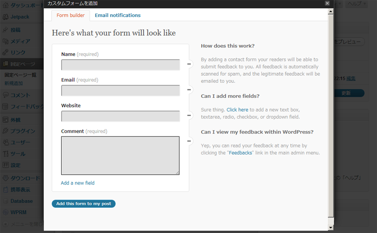Screen dimensions: 377x233
Task: Click 'Can I view my feedback within WordPress?' heading
Action: click(x=257, y=132)
